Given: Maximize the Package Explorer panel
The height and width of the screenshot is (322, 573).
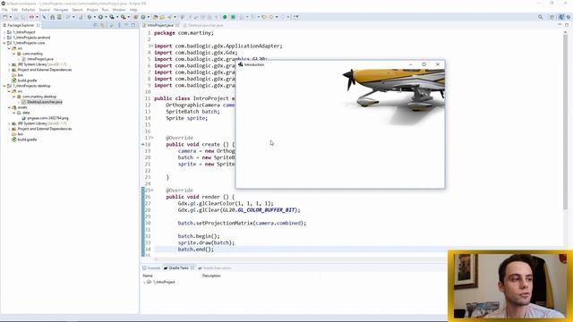Looking at the screenshot, I should tap(133, 25).
